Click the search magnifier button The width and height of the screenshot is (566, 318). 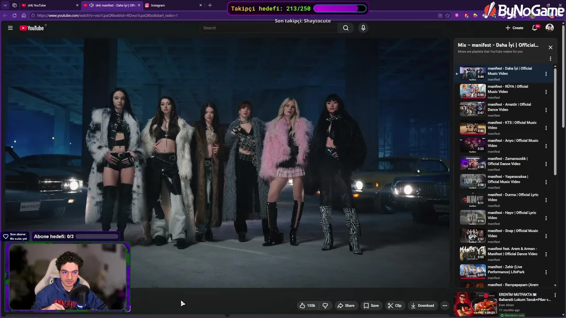click(x=346, y=28)
